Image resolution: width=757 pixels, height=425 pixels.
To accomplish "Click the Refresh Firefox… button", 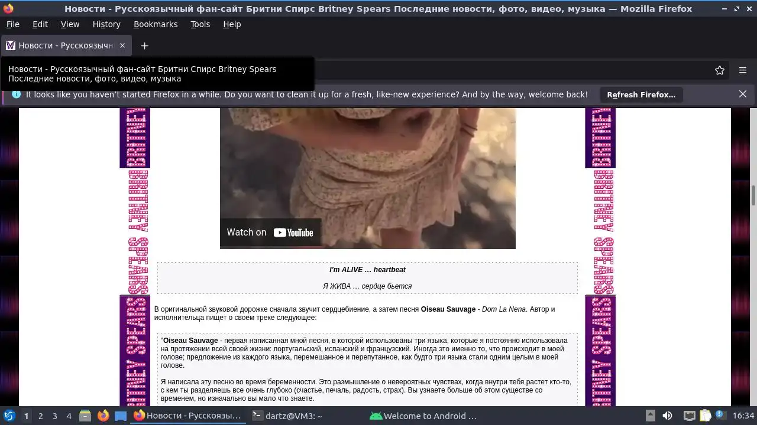I will [641, 94].
